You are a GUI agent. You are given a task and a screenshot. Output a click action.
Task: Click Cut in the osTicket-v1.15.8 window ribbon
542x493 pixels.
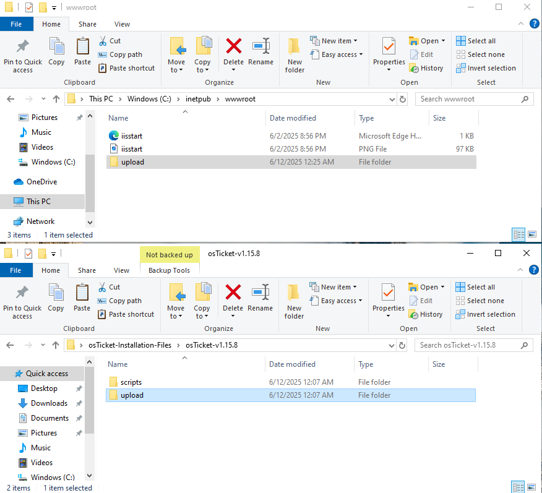pos(109,287)
